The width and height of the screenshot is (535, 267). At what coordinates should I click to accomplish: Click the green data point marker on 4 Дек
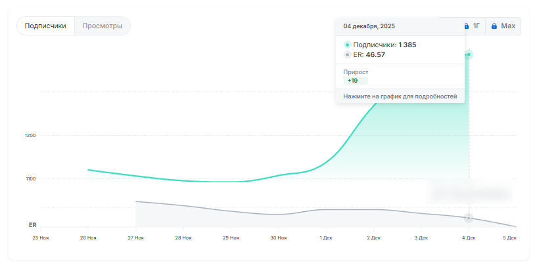(469, 54)
